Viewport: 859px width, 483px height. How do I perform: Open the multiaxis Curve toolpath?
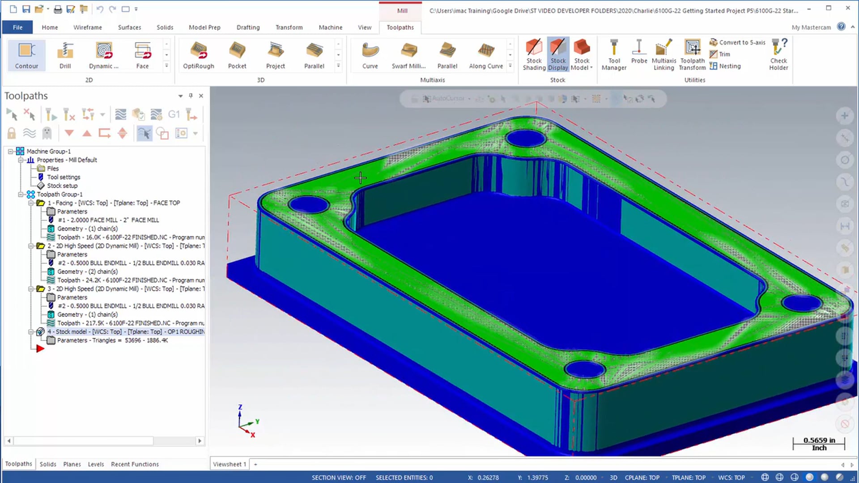(x=370, y=55)
